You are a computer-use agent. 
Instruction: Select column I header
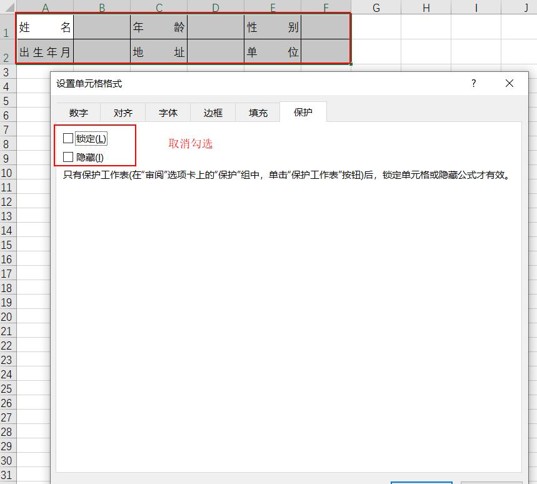click(476, 7)
